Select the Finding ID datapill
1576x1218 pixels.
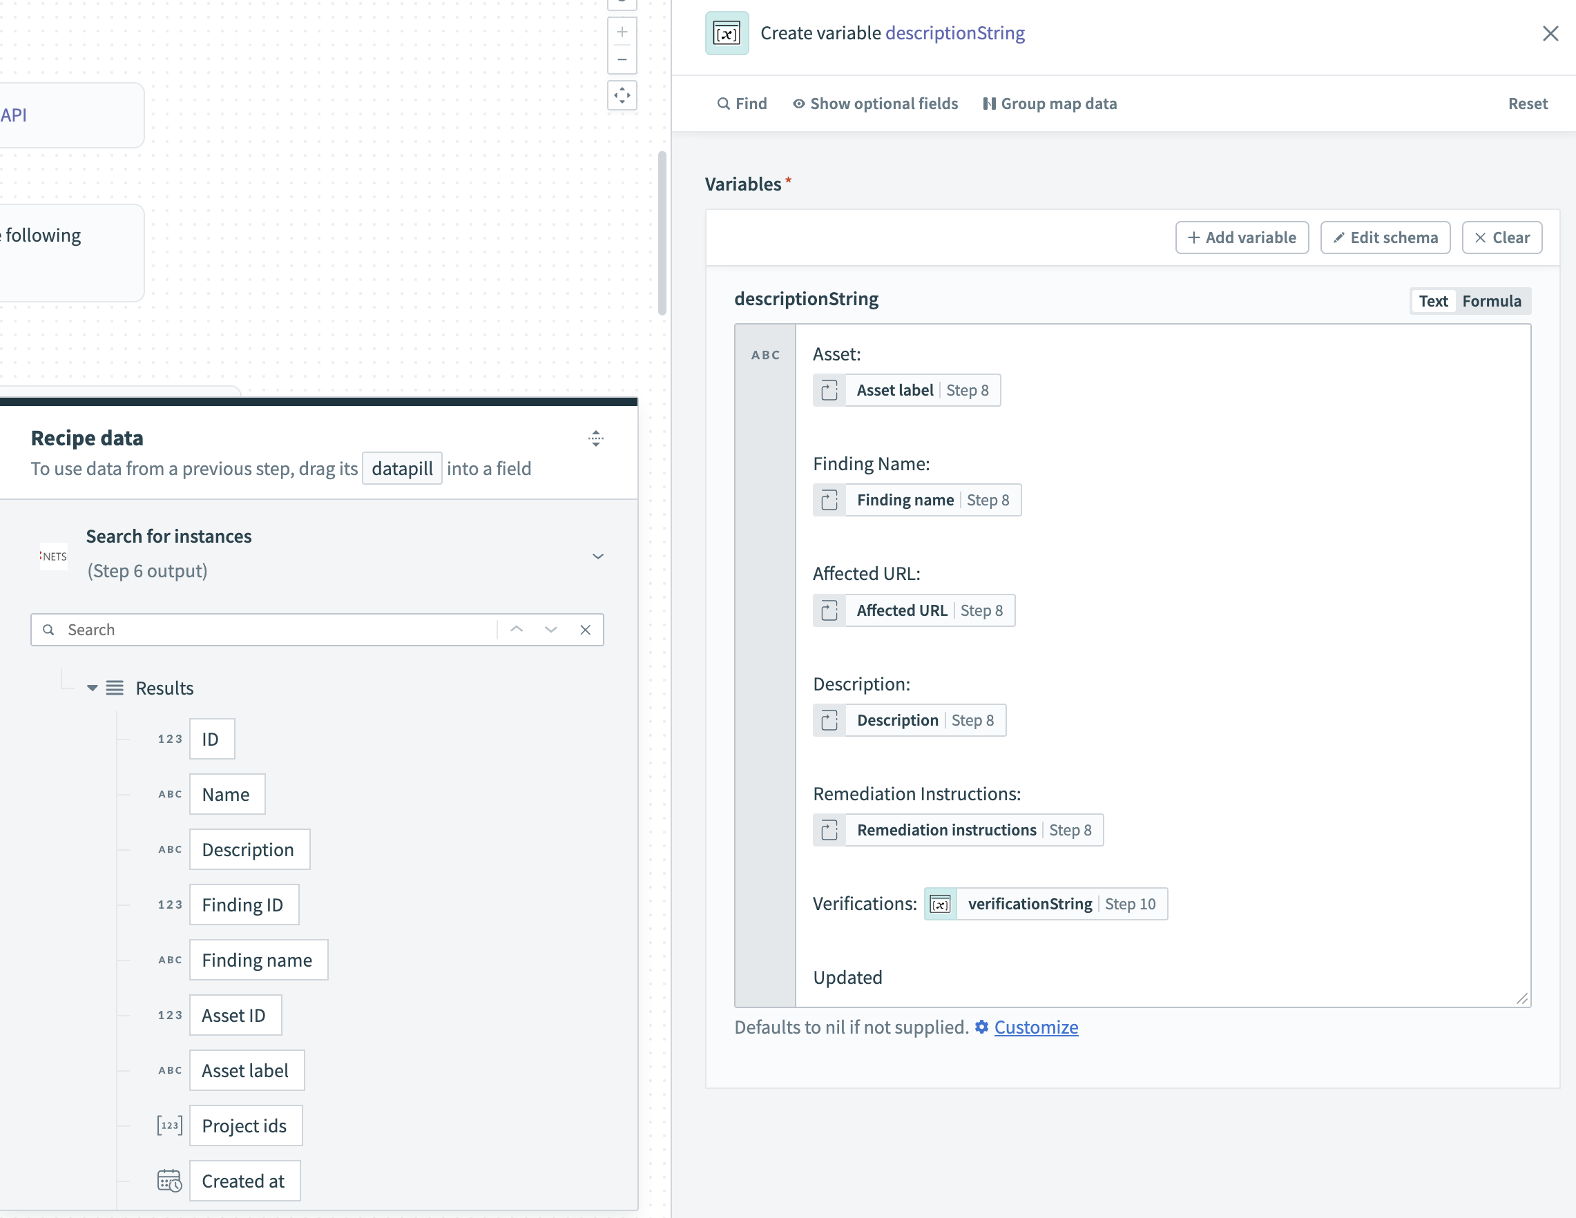(244, 904)
